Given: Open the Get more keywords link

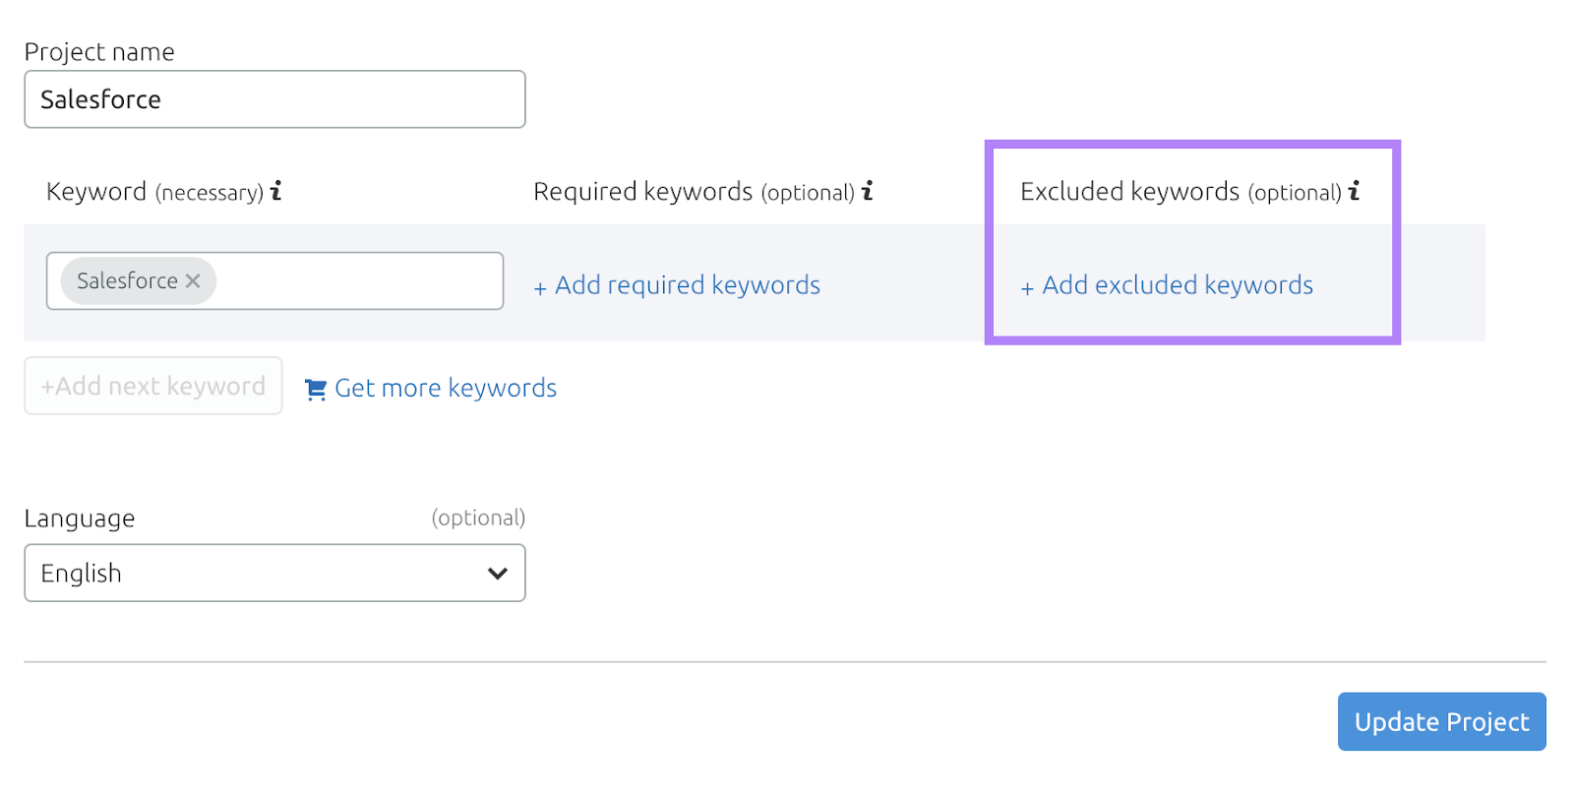Looking at the screenshot, I should pyautogui.click(x=445, y=389).
